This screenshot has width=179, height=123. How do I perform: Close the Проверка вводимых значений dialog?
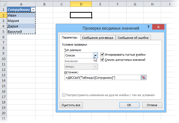pos(158,27)
